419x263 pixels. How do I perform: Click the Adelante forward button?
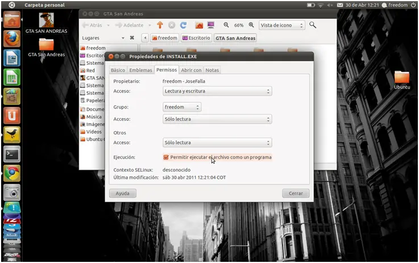coord(129,25)
